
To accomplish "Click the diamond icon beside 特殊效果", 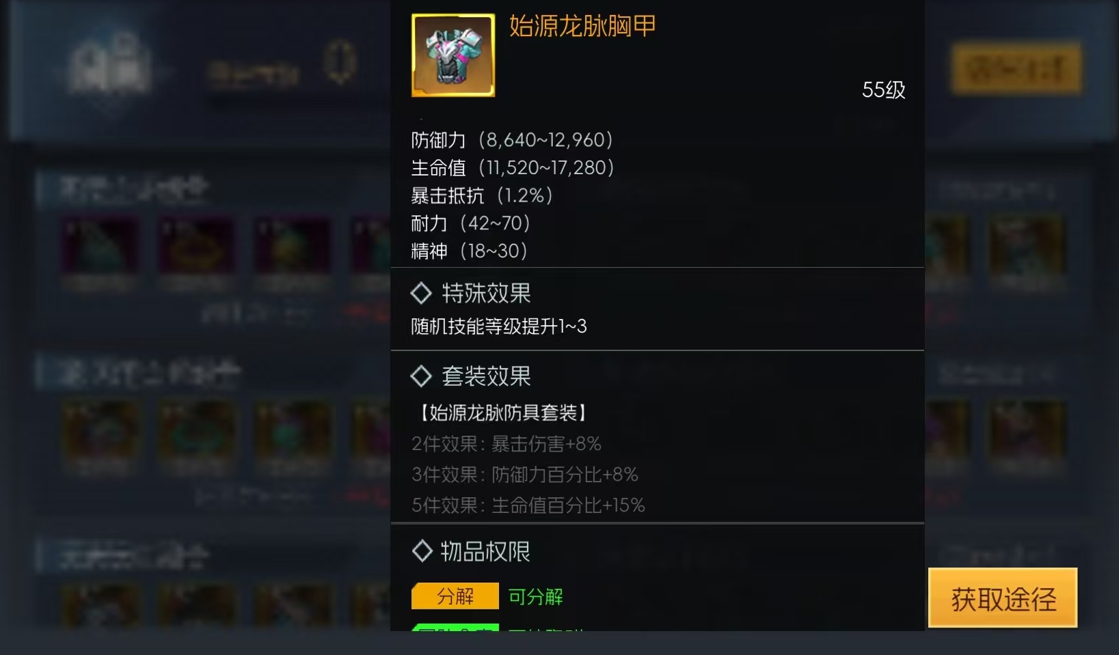I will click(x=421, y=293).
